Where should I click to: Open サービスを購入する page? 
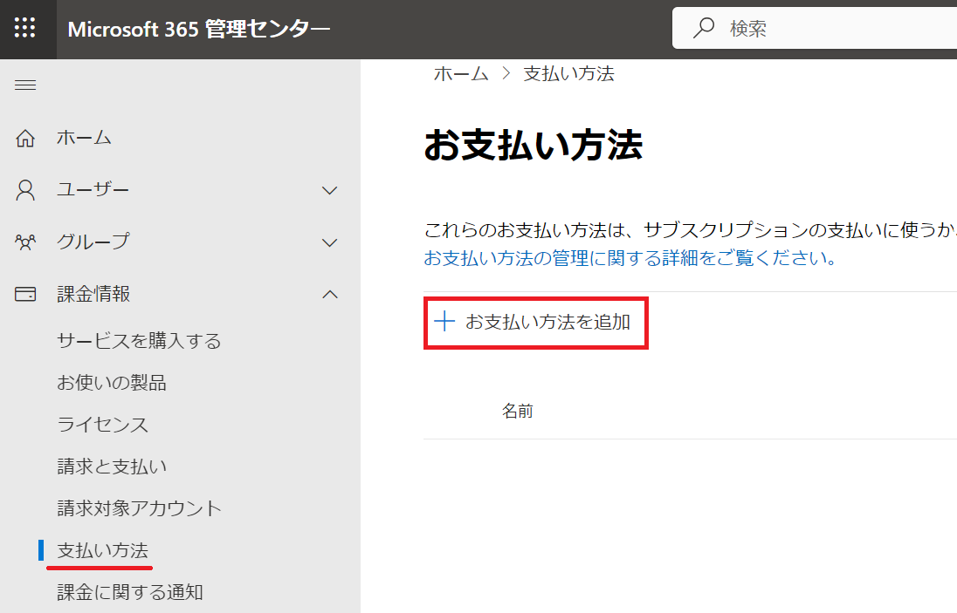point(139,341)
